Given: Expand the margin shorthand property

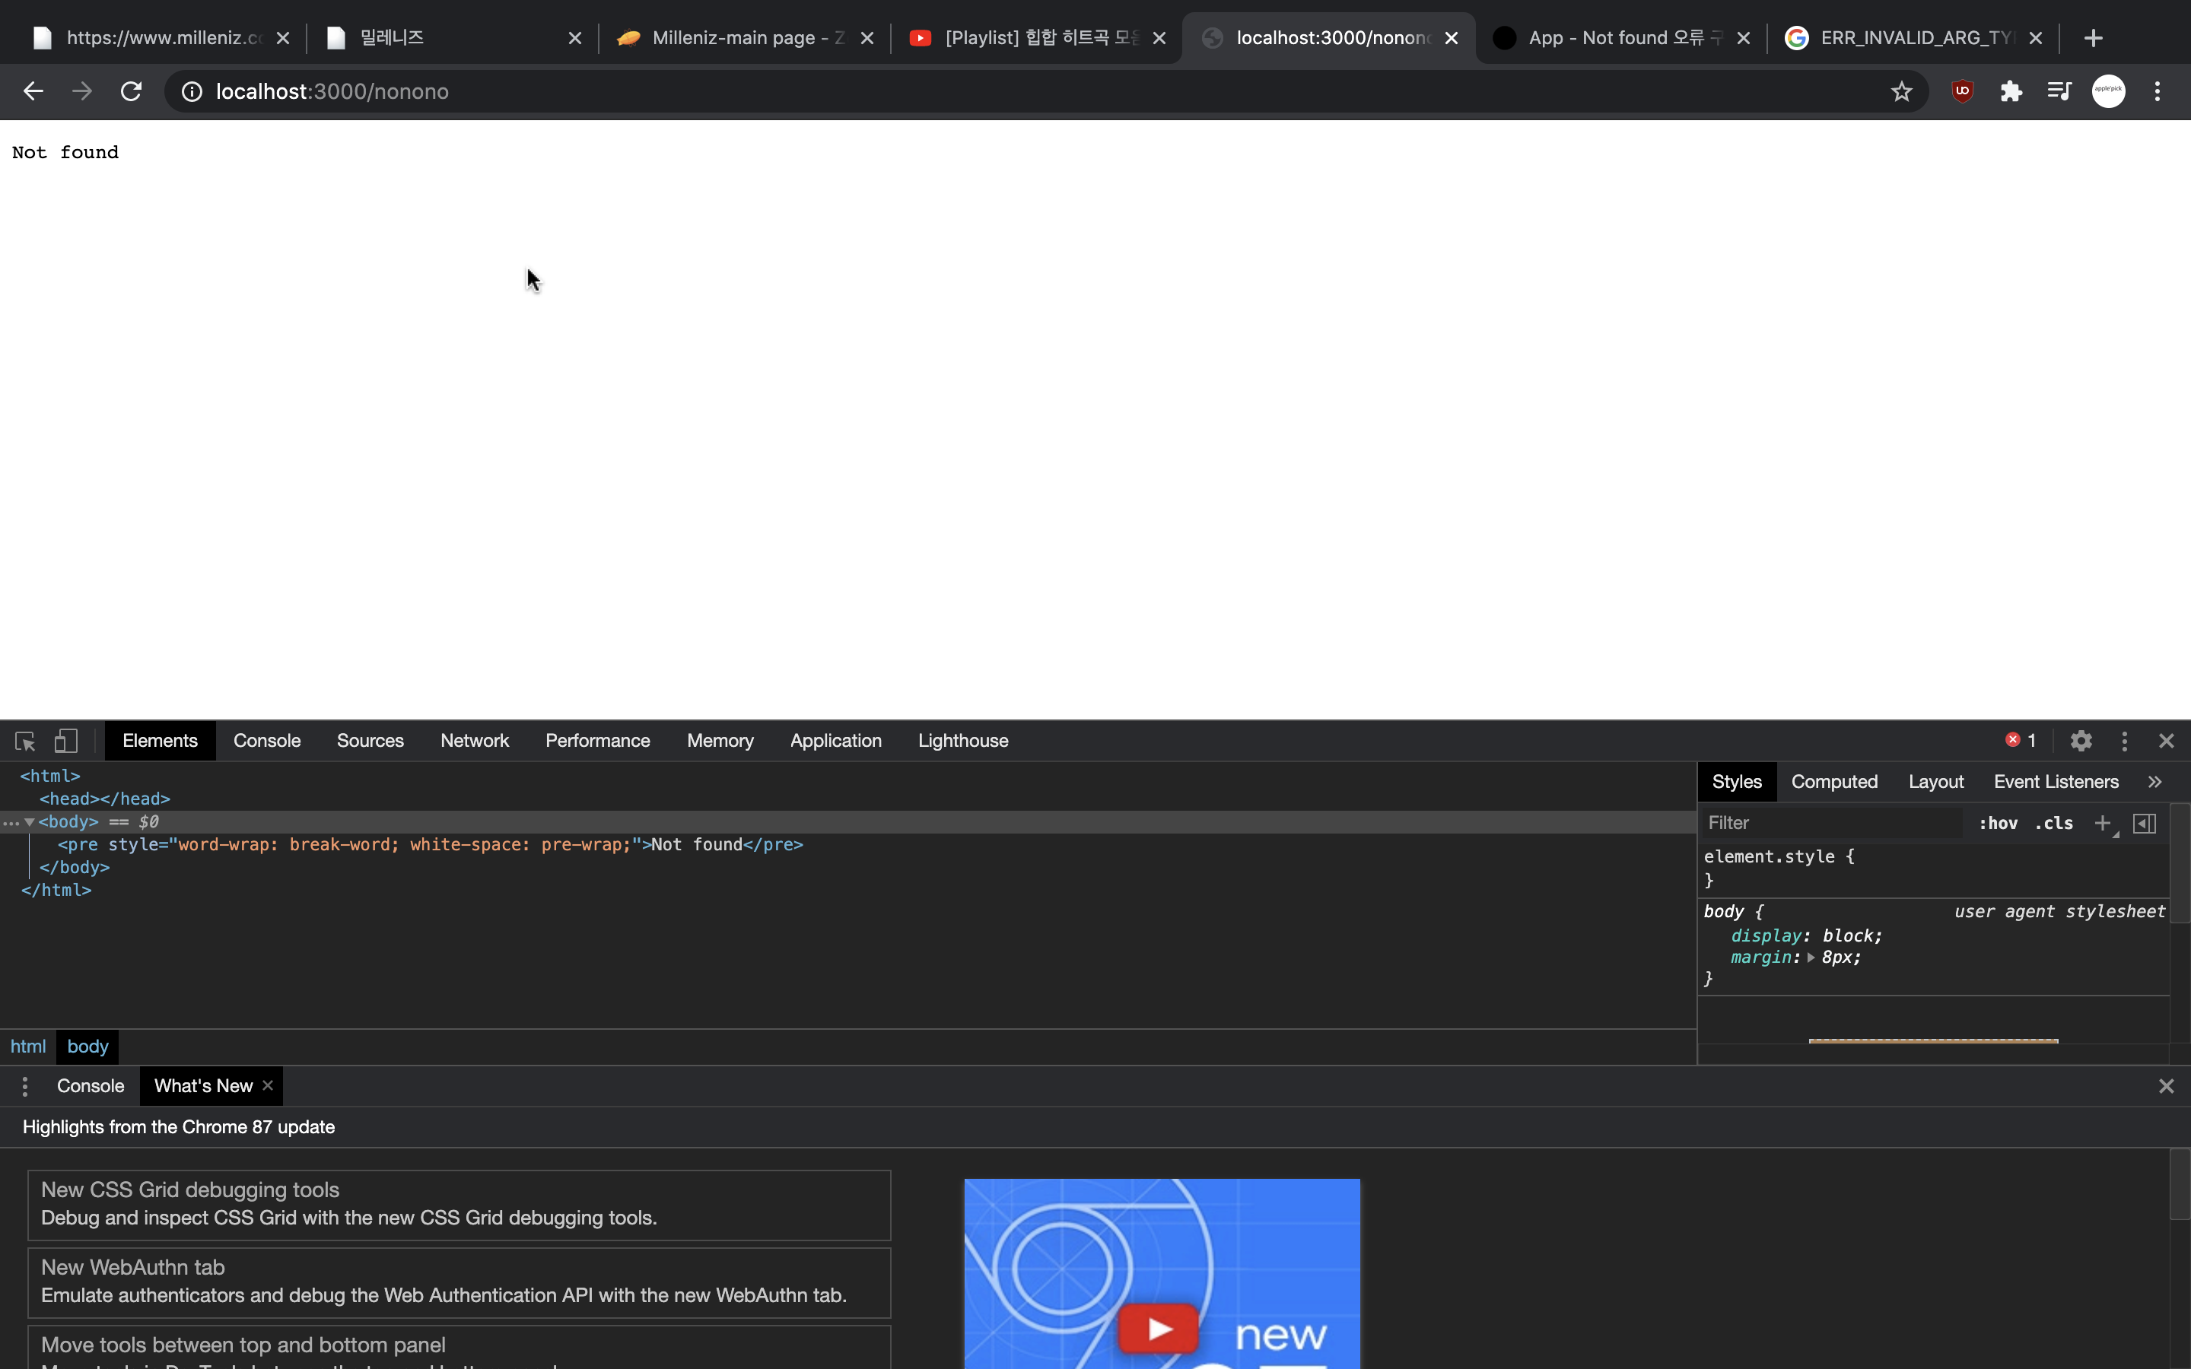Looking at the screenshot, I should click(1811, 958).
